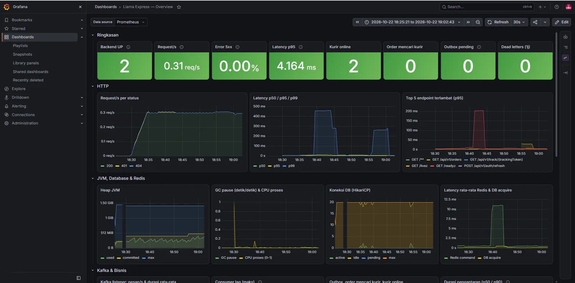Collapse the Ringkasan row

click(x=93, y=35)
